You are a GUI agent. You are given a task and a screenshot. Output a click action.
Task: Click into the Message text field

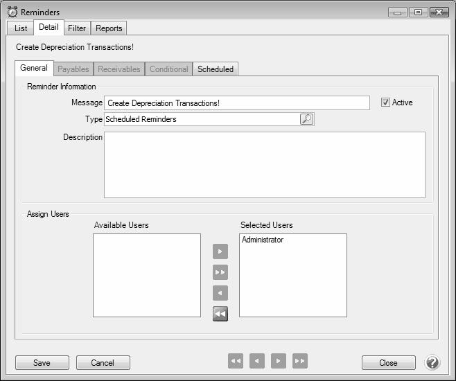pyautogui.click(x=236, y=103)
